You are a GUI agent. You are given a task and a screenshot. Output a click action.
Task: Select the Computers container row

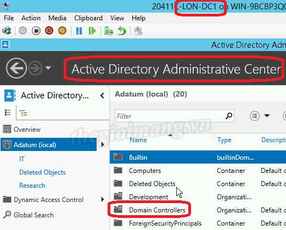pyautogui.click(x=198, y=171)
